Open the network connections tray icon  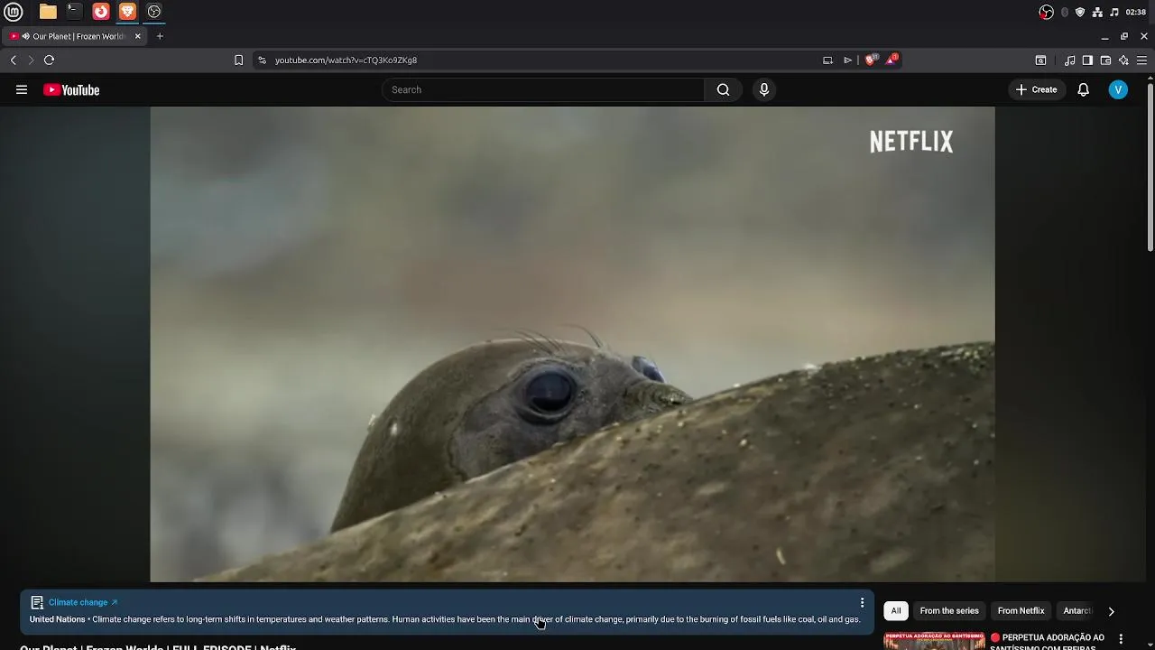tap(1097, 12)
